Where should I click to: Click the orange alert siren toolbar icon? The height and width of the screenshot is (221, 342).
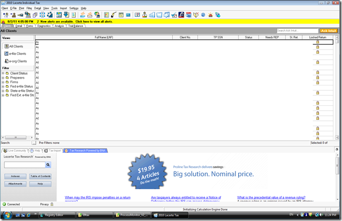(210, 15)
